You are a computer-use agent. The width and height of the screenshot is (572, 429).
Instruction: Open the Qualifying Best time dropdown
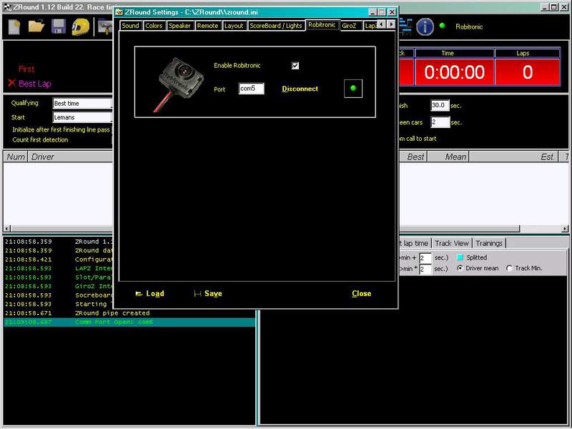click(x=82, y=104)
